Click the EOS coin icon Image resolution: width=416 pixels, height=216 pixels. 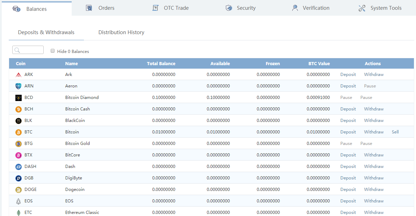coord(19,201)
